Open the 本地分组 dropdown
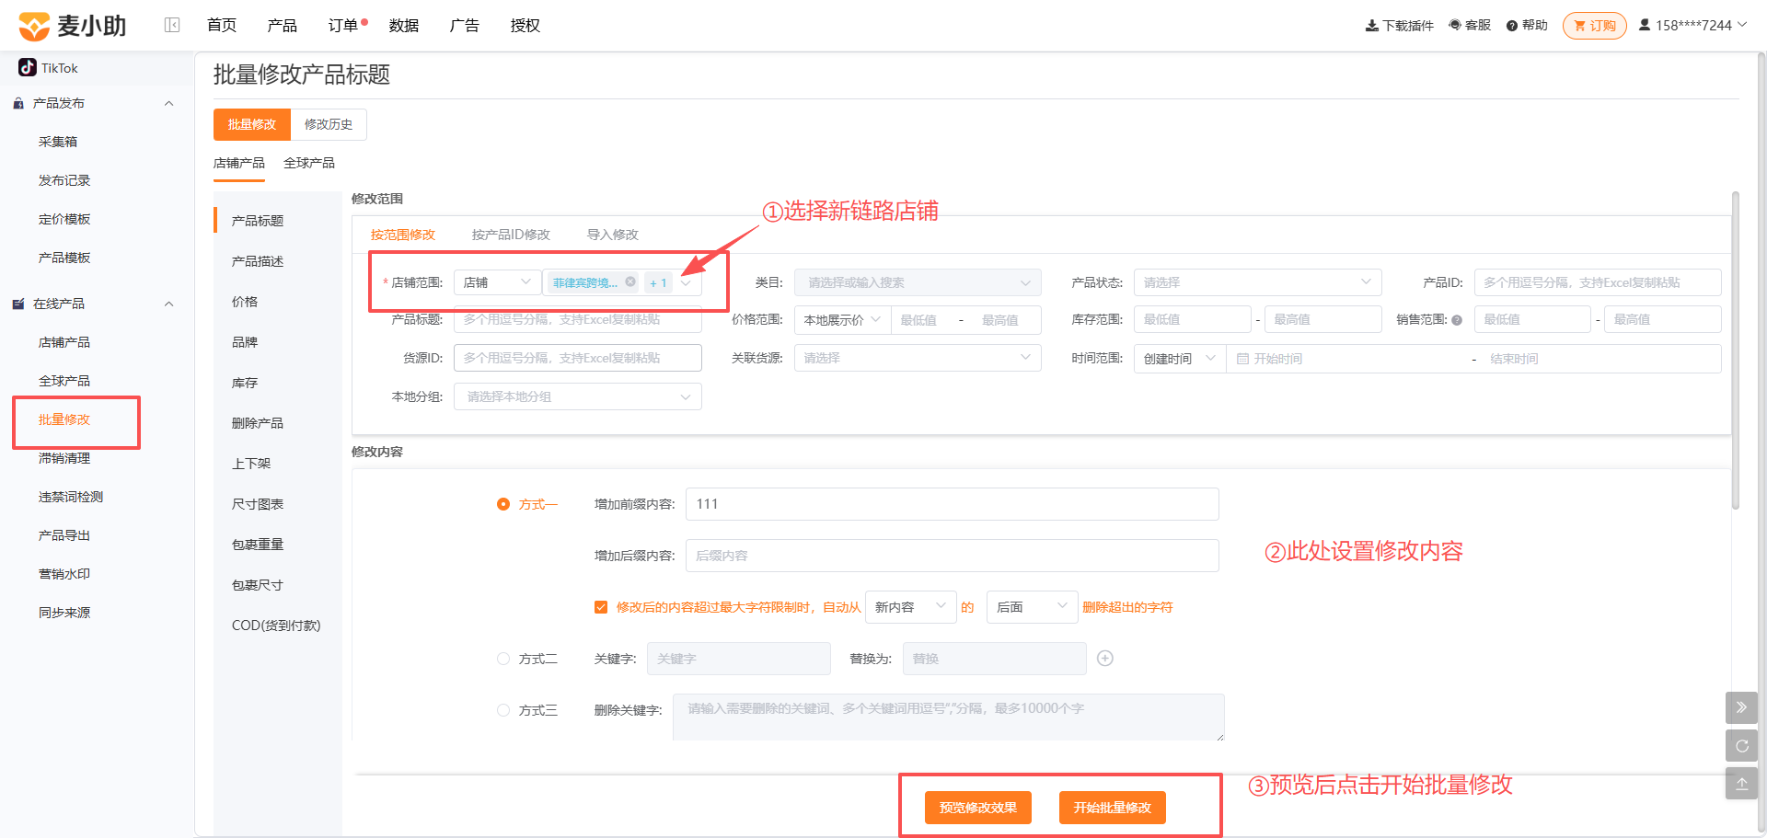Screen dimensions: 1767x838 tap(578, 396)
